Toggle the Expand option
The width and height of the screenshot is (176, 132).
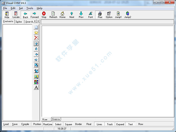(x=120, y=124)
